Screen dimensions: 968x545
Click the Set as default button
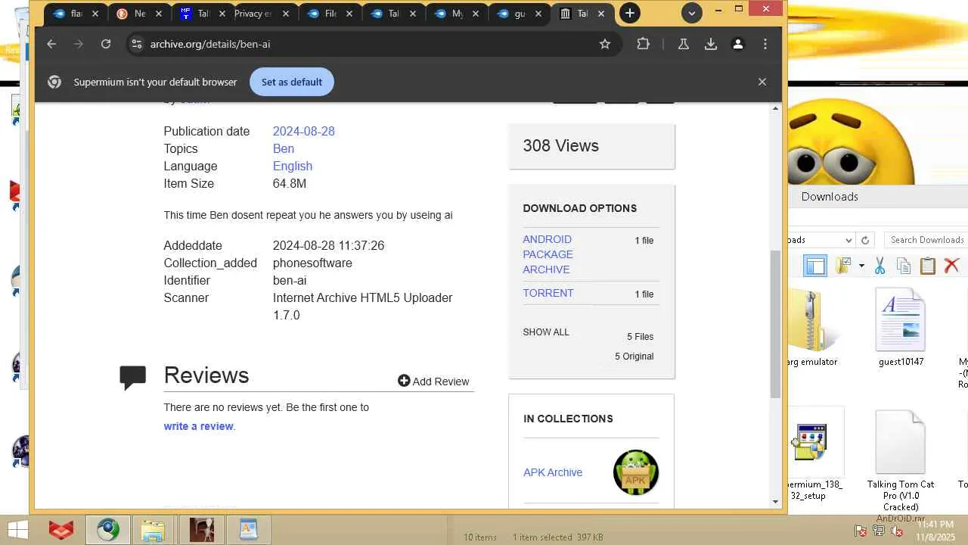click(292, 82)
